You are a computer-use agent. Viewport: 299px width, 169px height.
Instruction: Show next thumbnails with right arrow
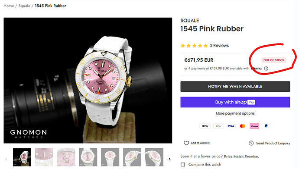pyautogui.click(x=169, y=159)
